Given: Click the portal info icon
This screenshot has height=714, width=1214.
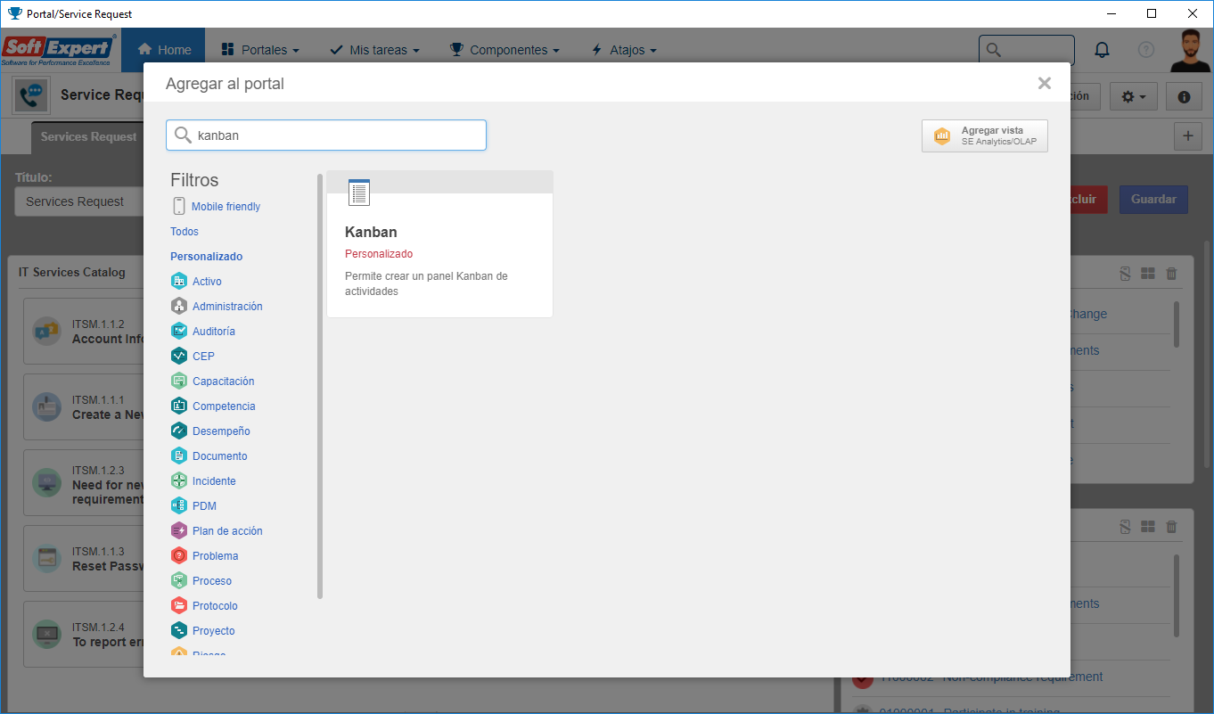Looking at the screenshot, I should point(1185,96).
